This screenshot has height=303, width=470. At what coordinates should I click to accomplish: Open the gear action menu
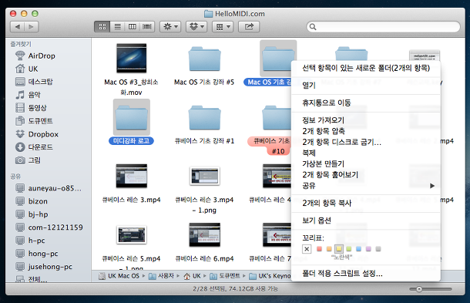(x=170, y=27)
